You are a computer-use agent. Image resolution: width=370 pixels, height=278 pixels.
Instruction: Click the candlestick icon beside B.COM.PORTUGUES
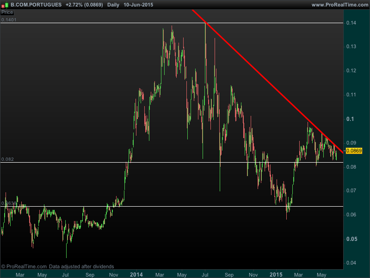click(5, 5)
